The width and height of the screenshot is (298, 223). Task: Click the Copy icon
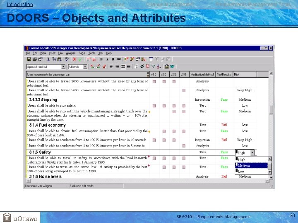tap(54, 59)
